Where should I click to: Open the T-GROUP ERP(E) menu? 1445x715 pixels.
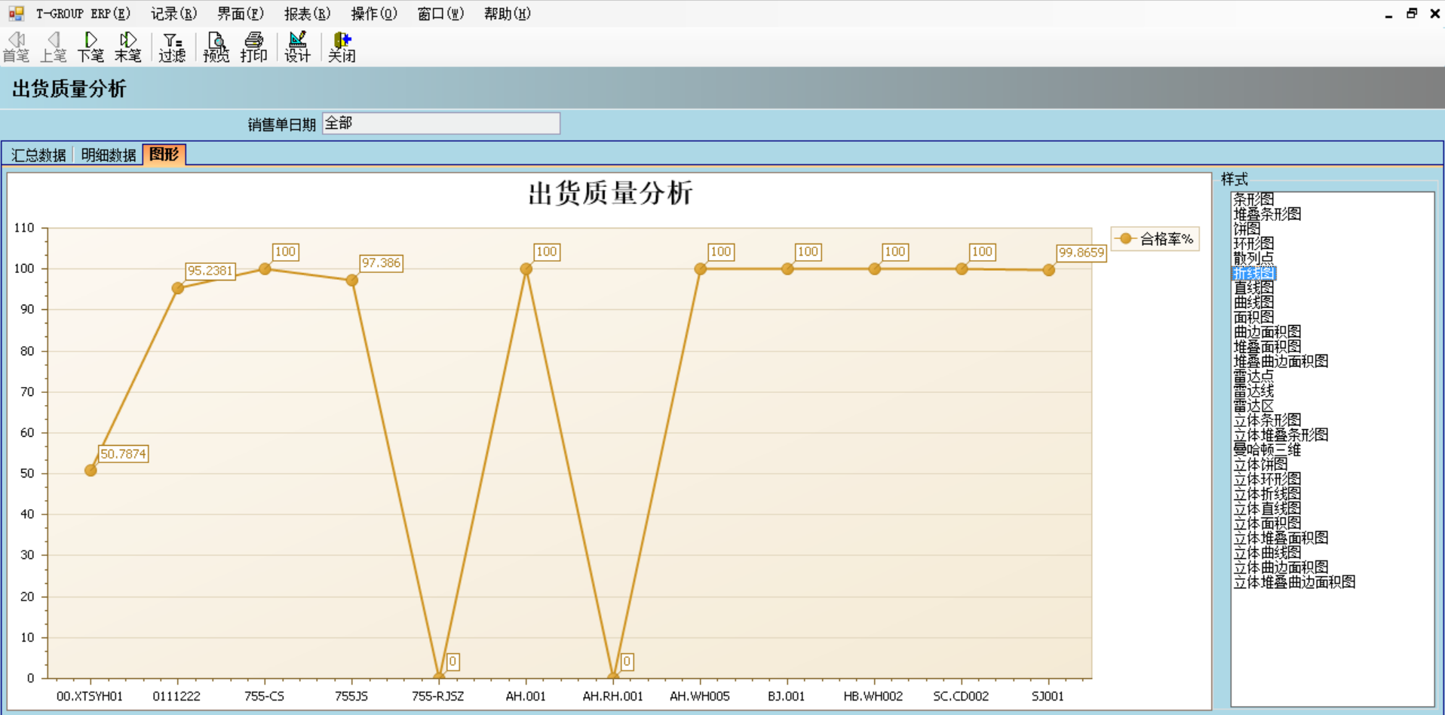(83, 14)
